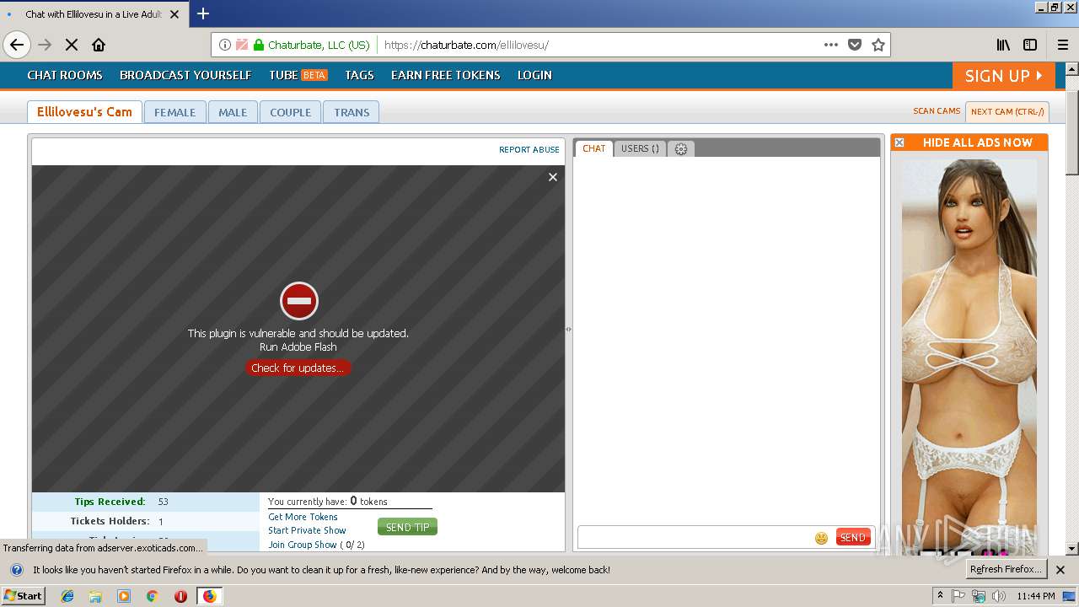This screenshot has width=1079, height=607.
Task: Click the red SEND button
Action: pyautogui.click(x=853, y=537)
